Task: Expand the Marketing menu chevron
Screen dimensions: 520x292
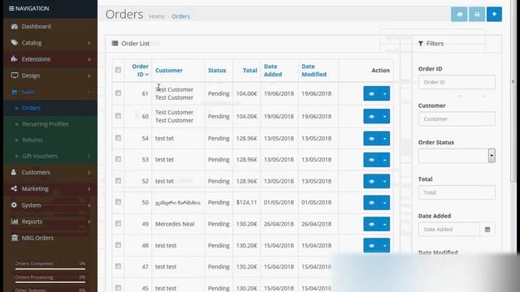Action: [x=89, y=189]
